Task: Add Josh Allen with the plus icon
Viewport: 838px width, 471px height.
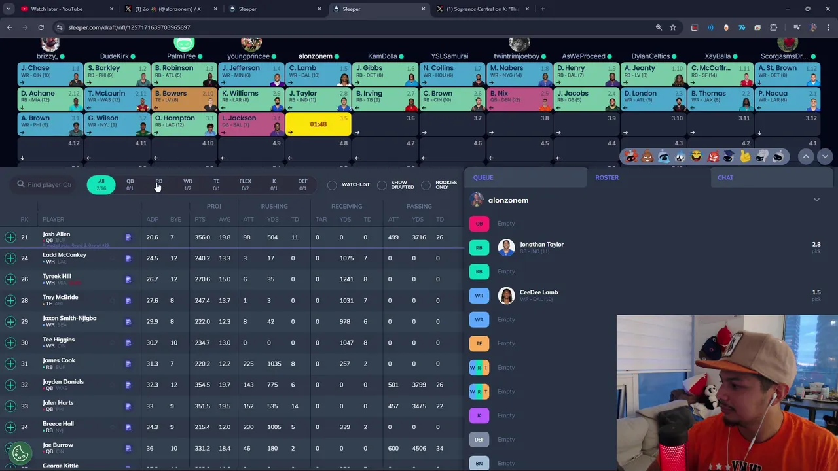Action: pos(10,237)
